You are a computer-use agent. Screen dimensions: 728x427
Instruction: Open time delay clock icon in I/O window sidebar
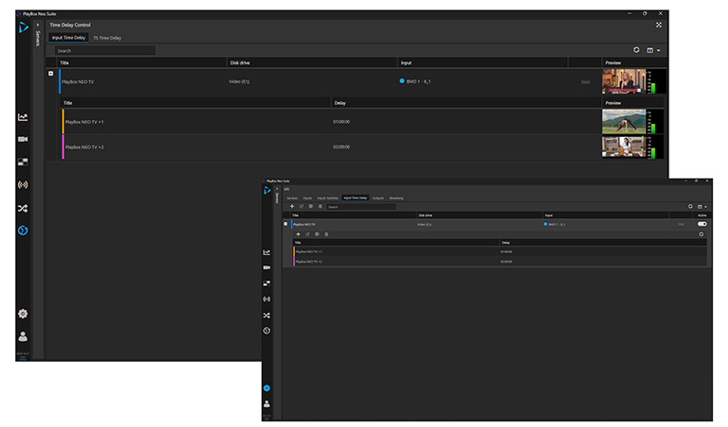click(x=267, y=331)
